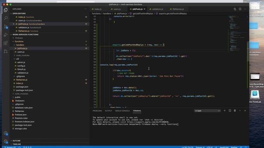Open the Manage gear icon
This screenshot has height=148, width=264.
coord(5,141)
